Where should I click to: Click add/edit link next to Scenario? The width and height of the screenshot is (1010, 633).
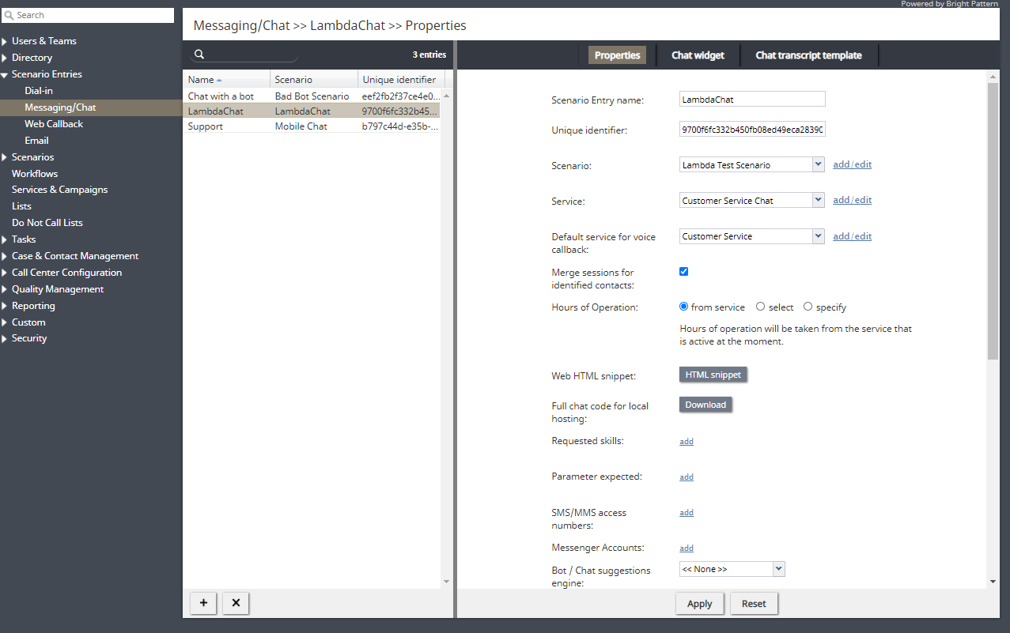pyautogui.click(x=853, y=164)
